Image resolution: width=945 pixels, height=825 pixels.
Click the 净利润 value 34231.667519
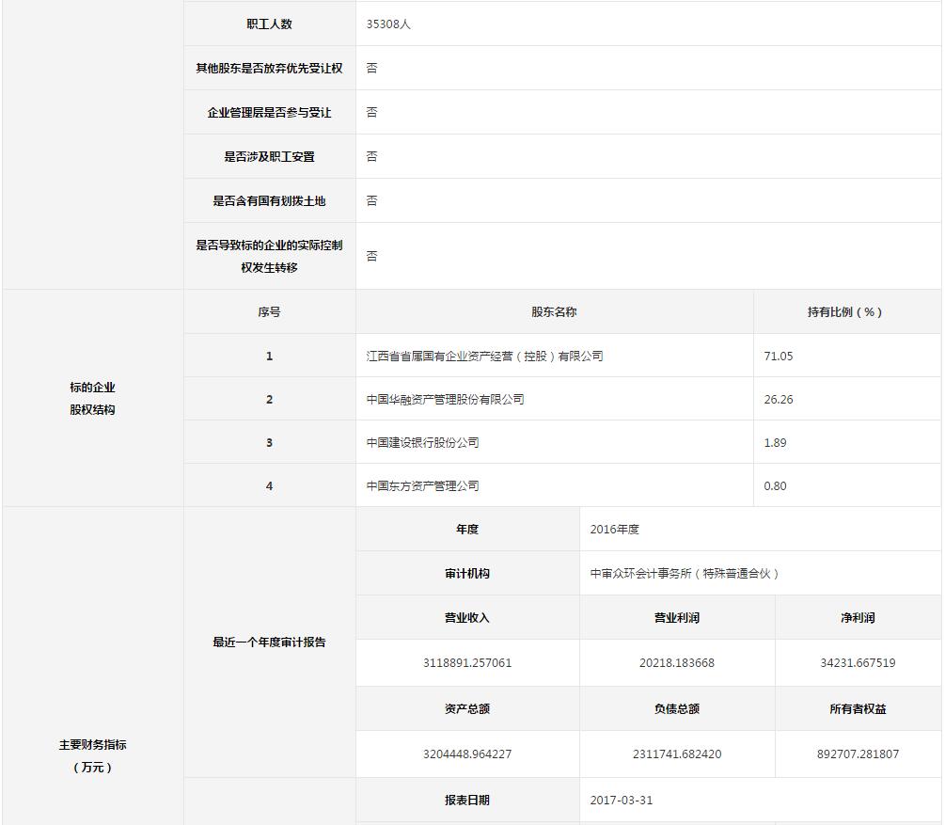[x=858, y=663]
